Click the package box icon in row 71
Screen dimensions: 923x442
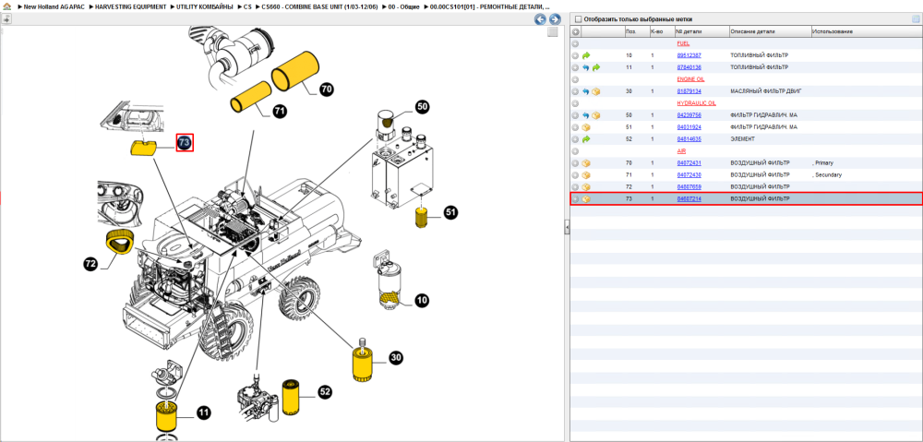586,175
